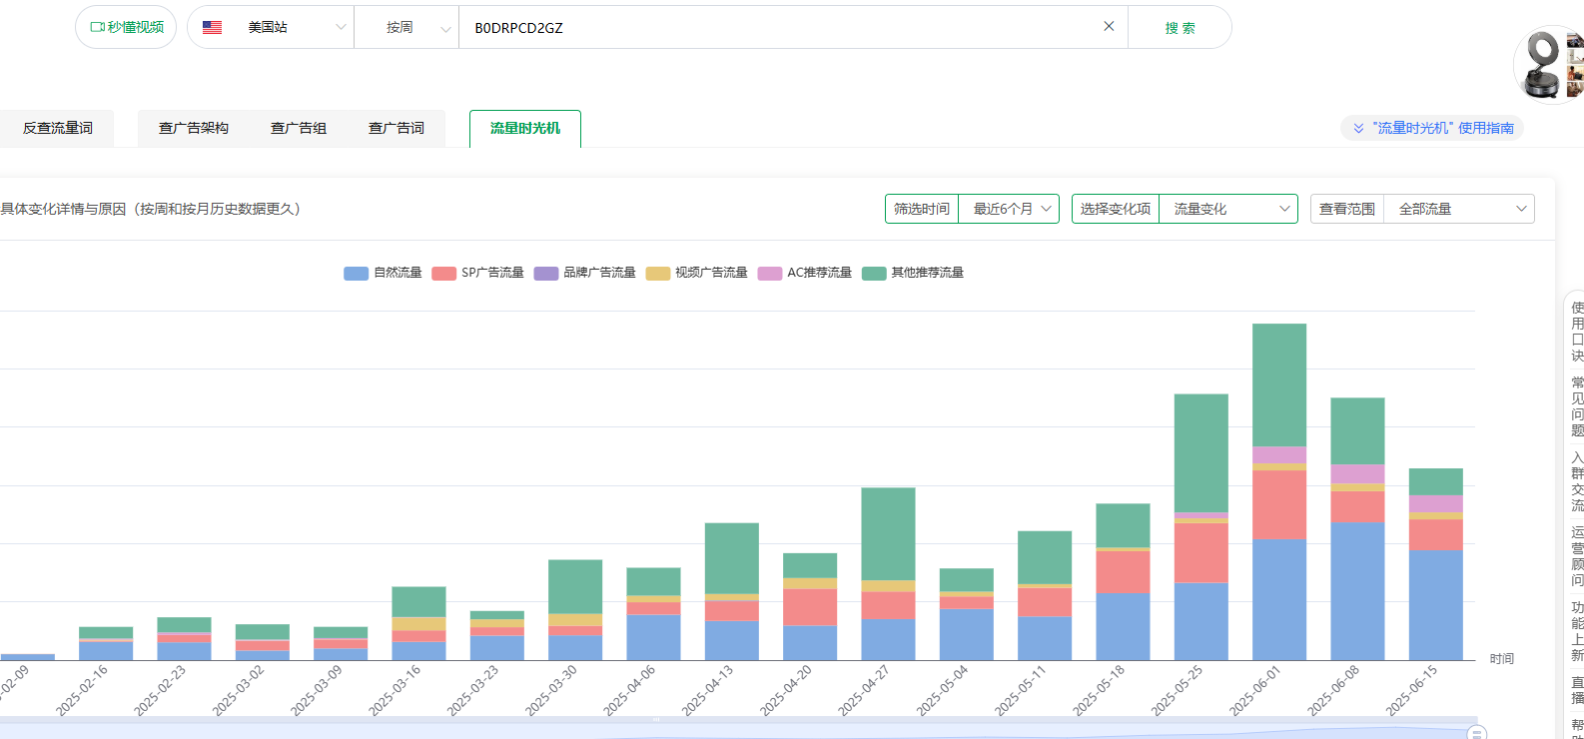Click the 视频广告流量 yellow legend marker

coord(658,274)
